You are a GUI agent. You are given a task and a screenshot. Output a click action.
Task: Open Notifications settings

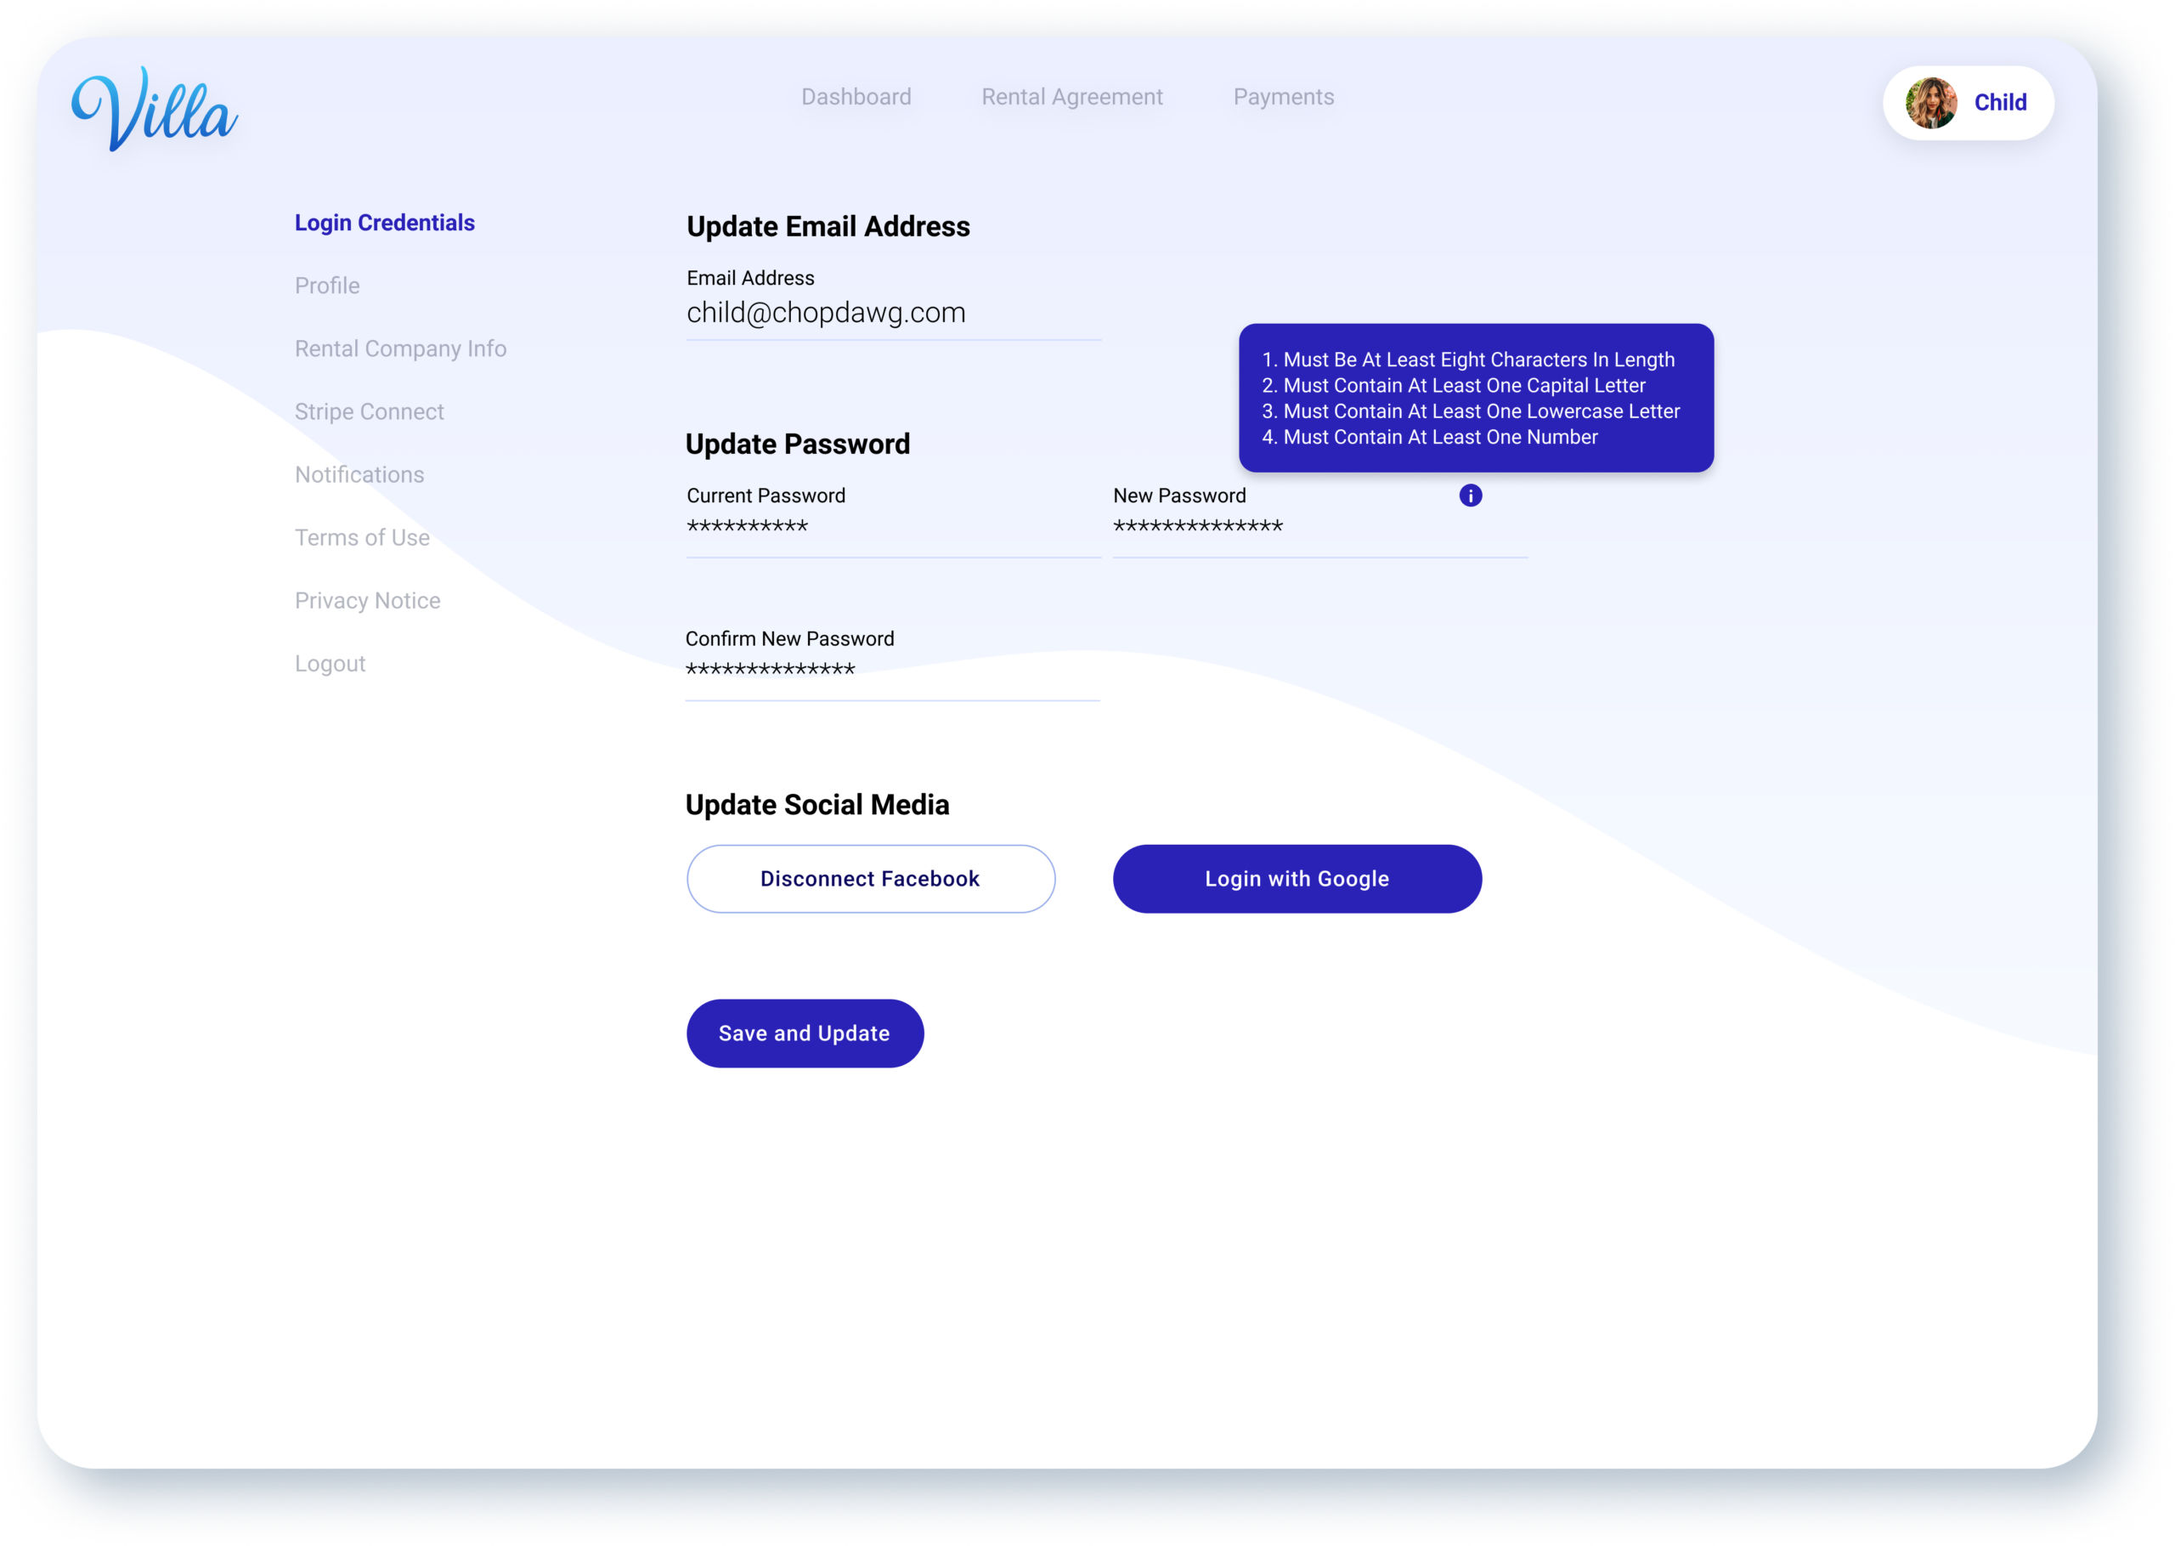point(359,474)
